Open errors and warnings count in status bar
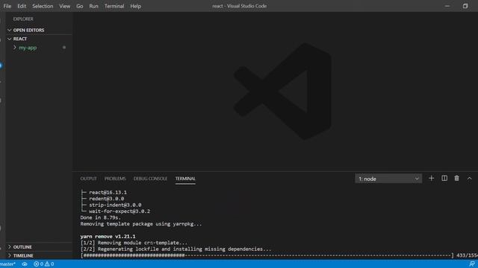478x268 pixels. (x=44, y=264)
